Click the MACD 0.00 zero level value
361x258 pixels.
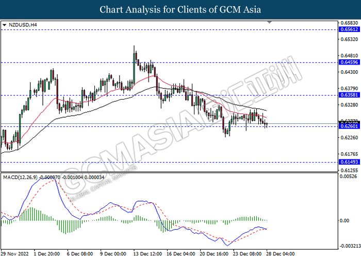click(x=344, y=221)
